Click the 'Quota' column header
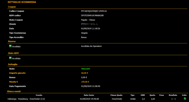This screenshot has width=189, height=102. 152,95
